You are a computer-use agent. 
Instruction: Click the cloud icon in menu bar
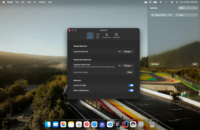145,2
